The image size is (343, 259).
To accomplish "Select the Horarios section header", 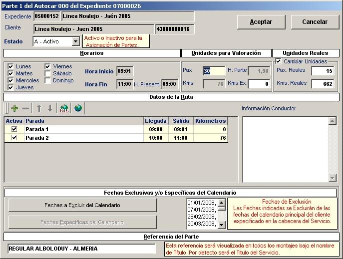I will [92, 53].
